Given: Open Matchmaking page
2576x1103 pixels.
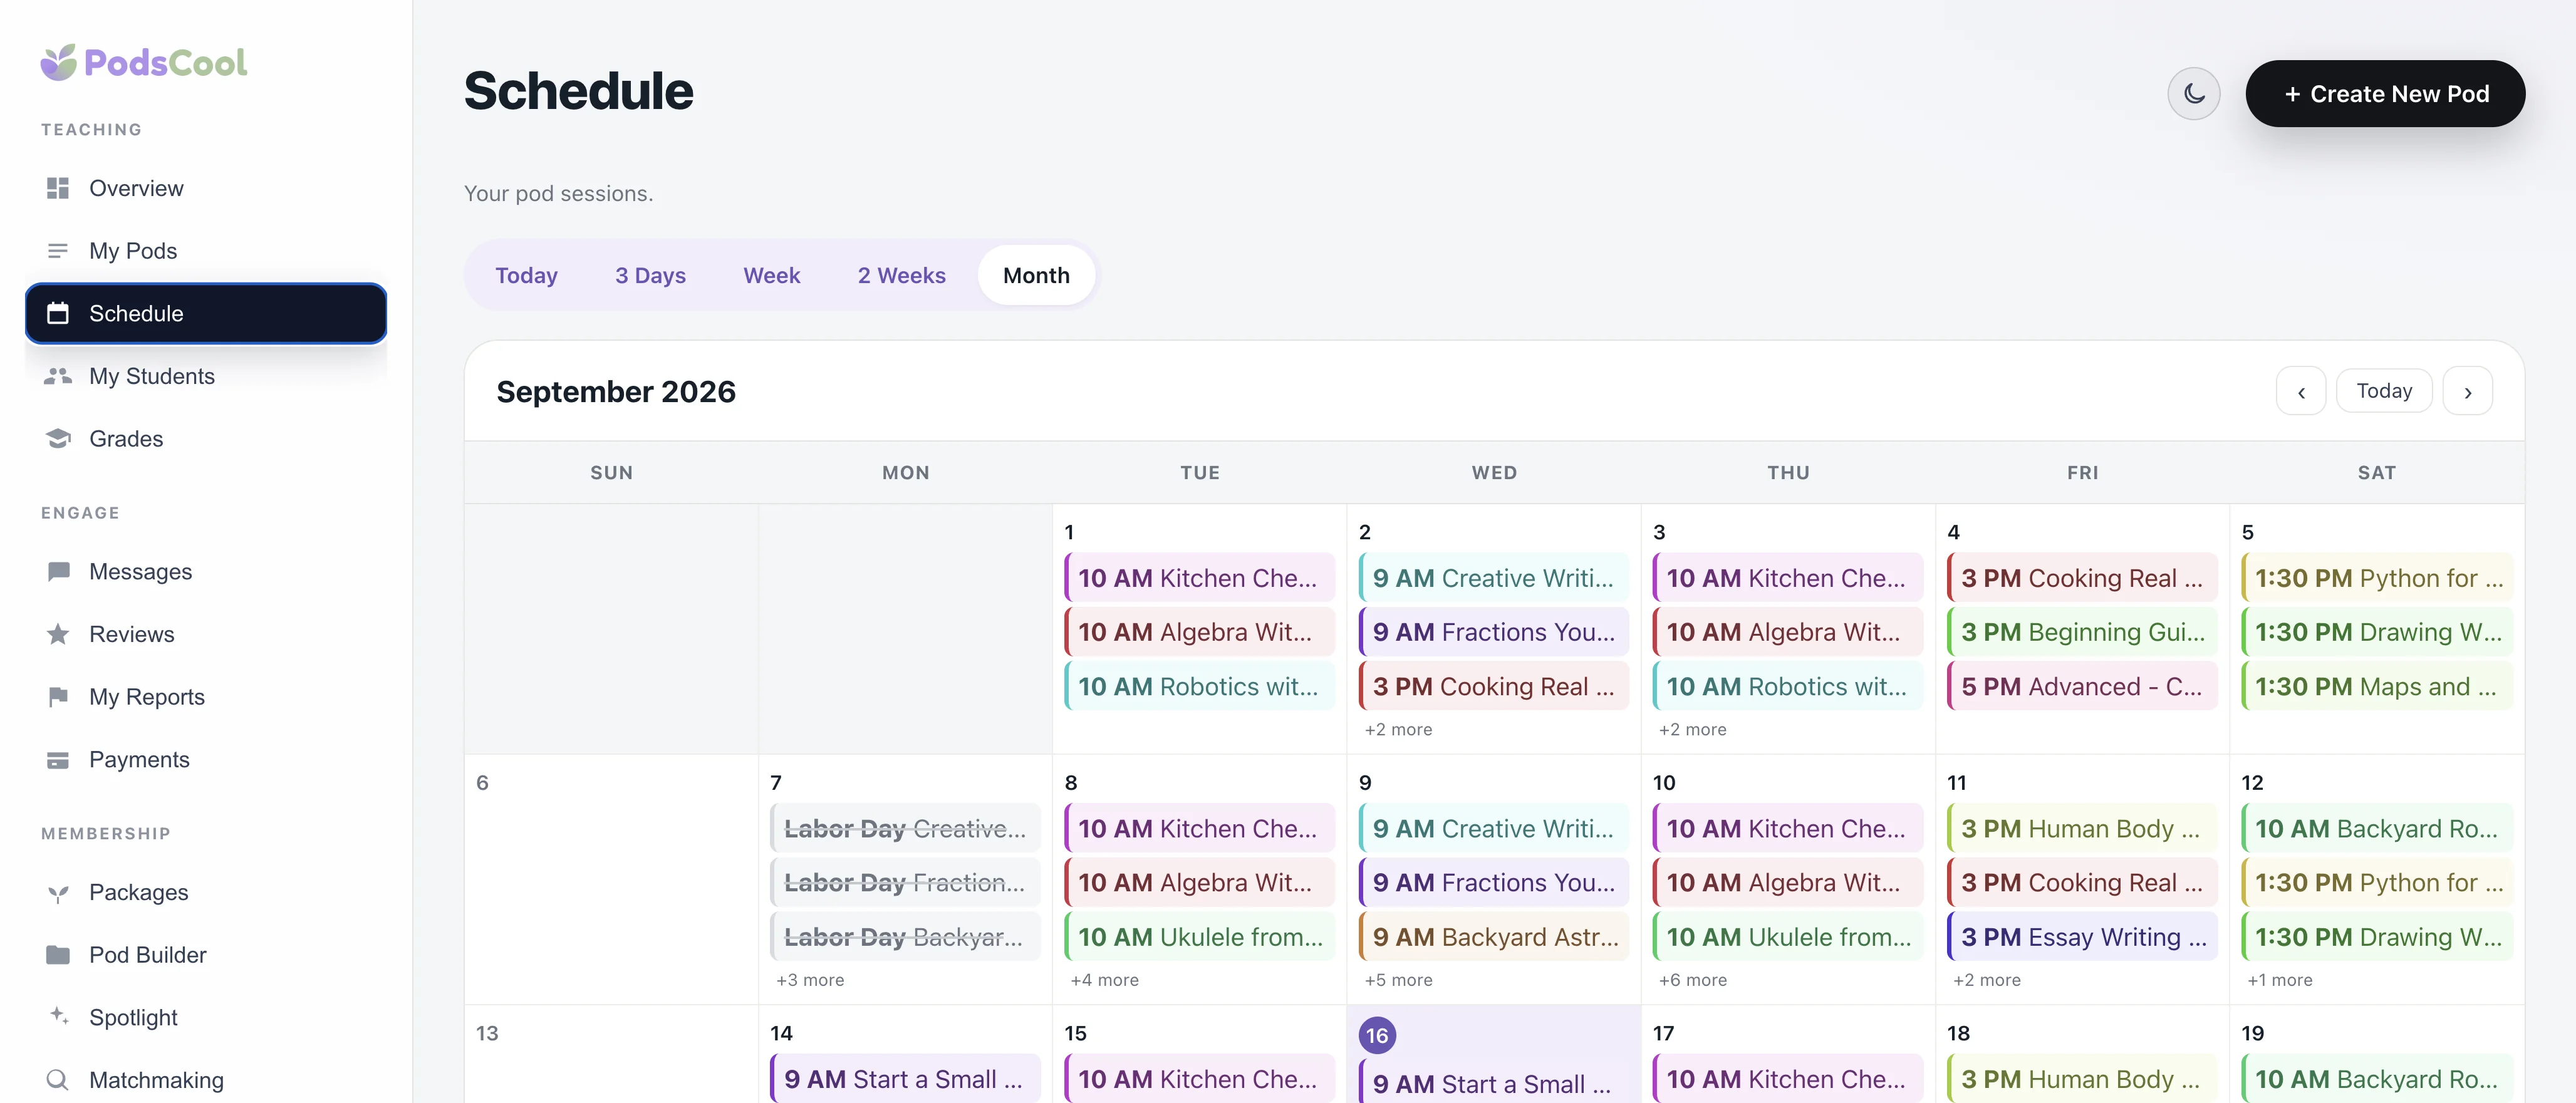Looking at the screenshot, I should coord(206,1080).
